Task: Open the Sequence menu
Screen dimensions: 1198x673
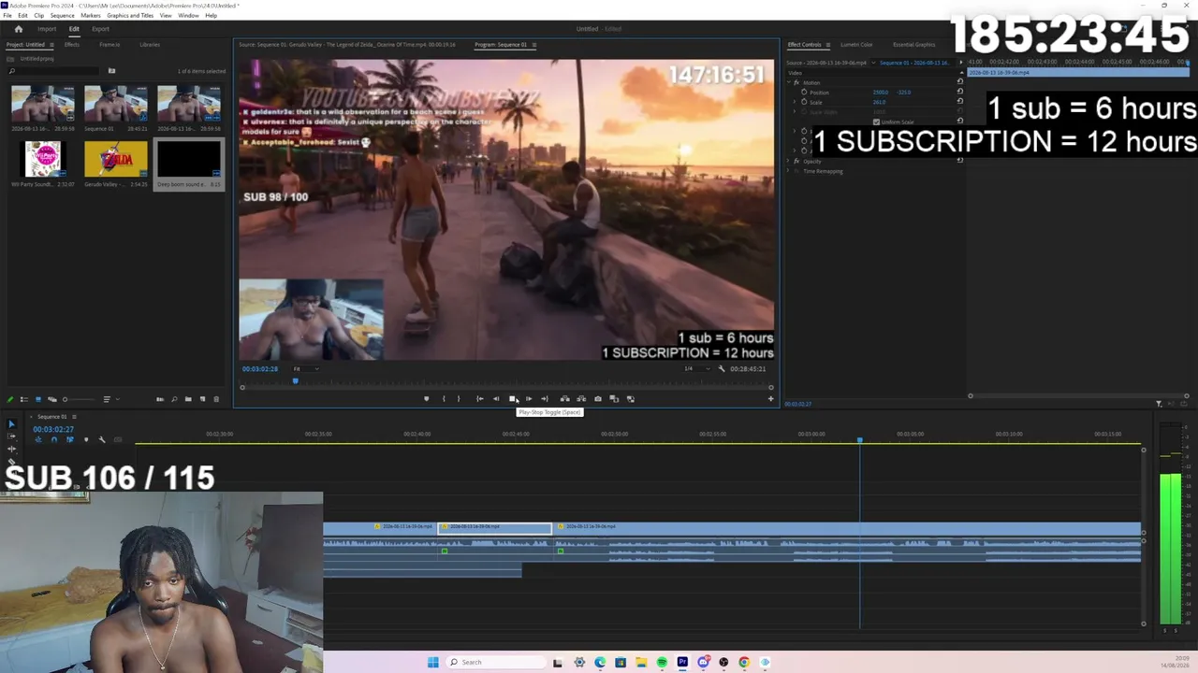Action: (x=63, y=16)
